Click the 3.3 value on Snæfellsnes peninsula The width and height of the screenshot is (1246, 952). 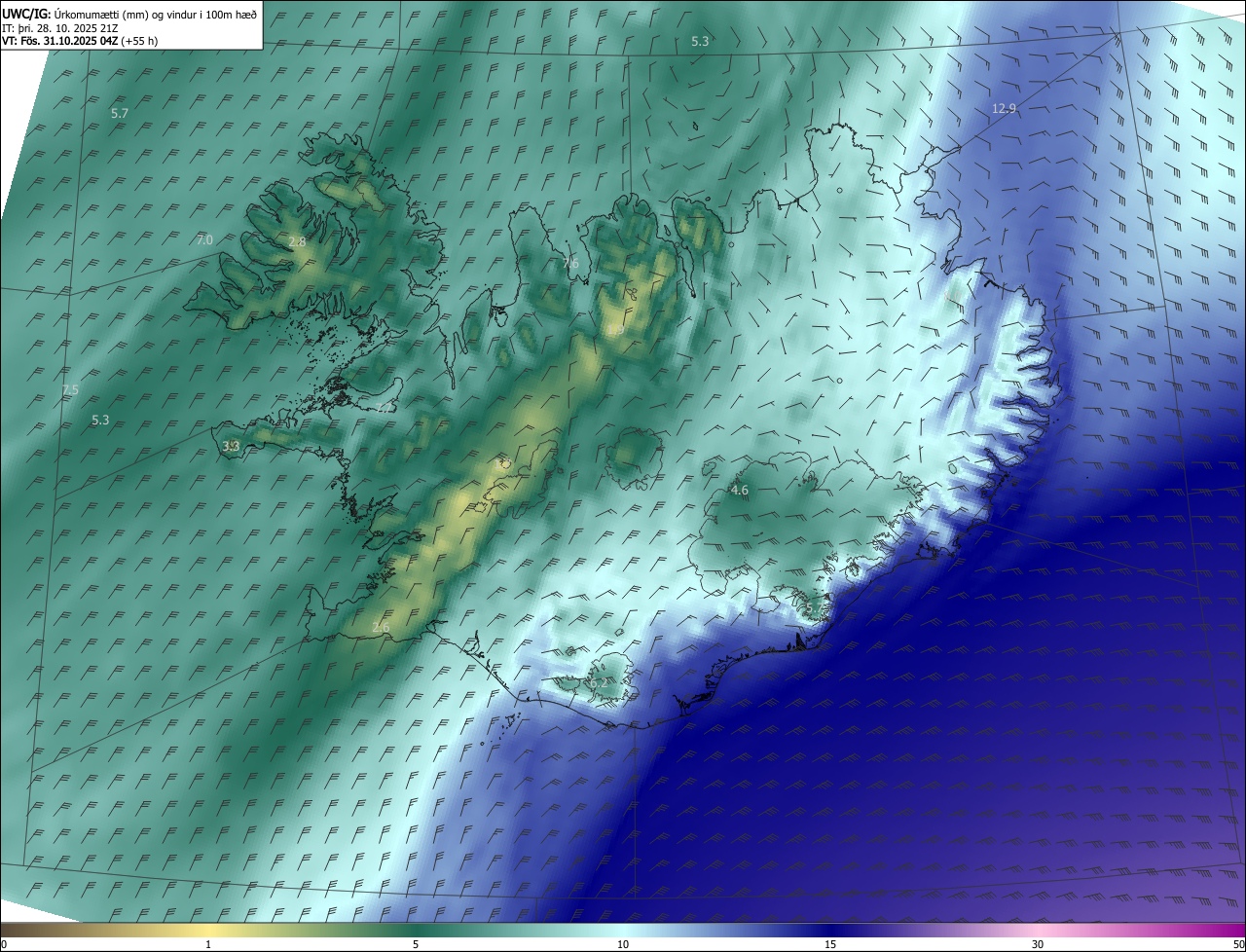coord(231,446)
